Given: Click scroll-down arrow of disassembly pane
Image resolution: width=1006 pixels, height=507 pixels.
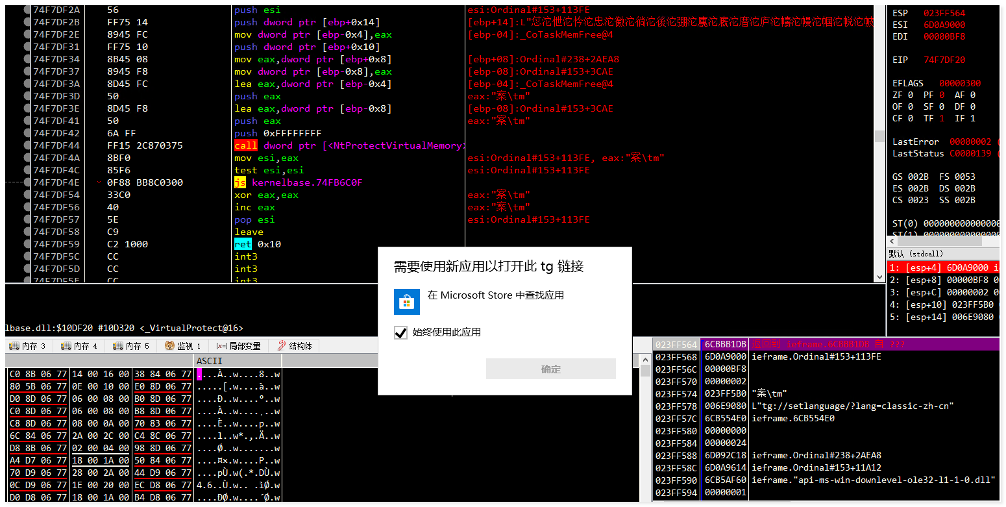Looking at the screenshot, I should tap(880, 277).
